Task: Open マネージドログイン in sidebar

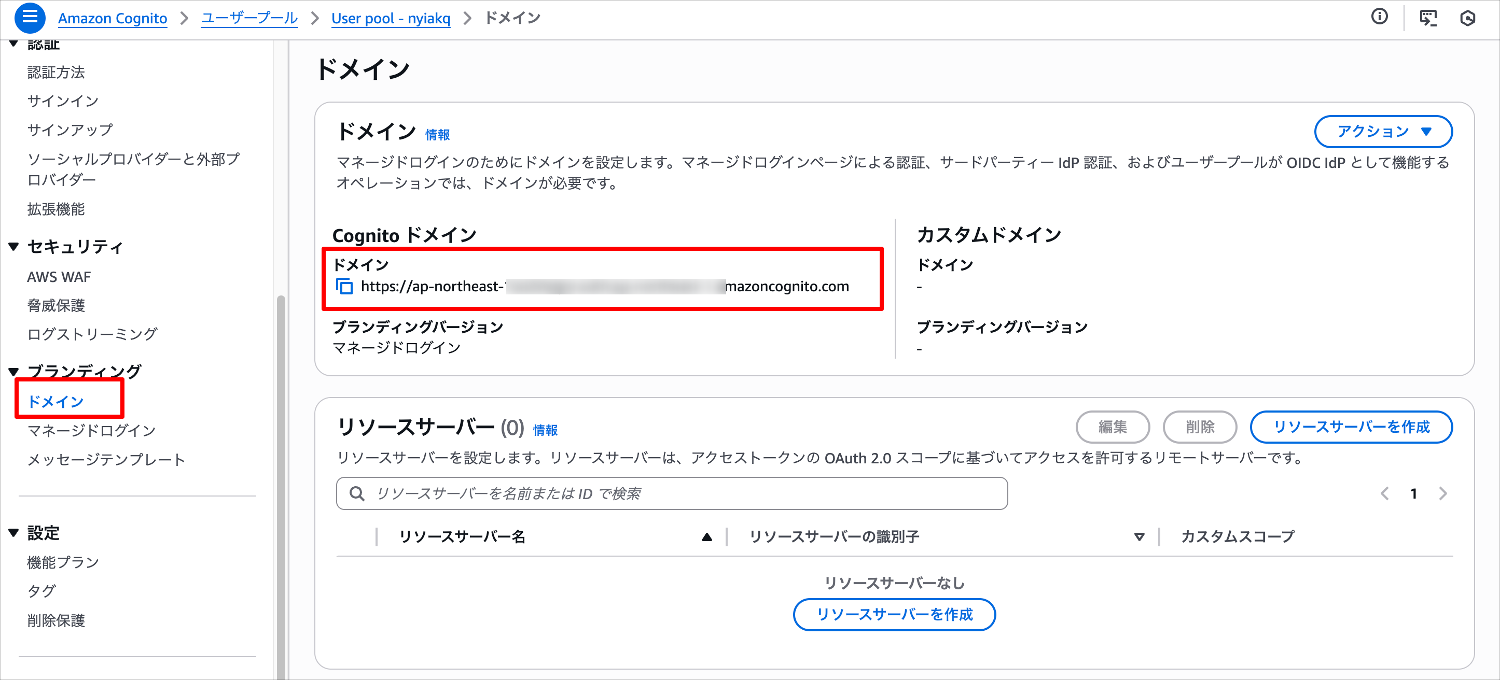Action: point(91,431)
